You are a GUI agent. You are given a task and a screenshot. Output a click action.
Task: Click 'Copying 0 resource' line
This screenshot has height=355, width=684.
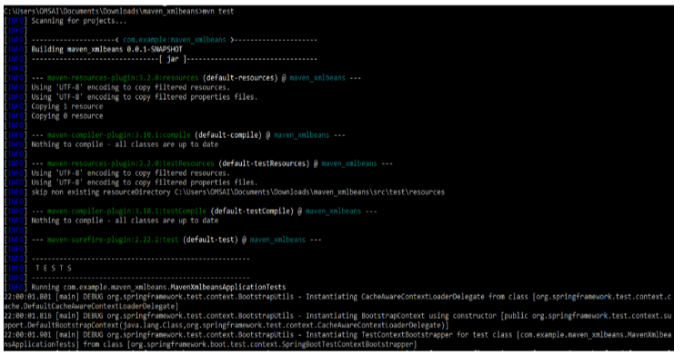(x=67, y=116)
